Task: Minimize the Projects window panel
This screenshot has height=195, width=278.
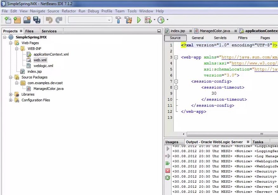Action: [159, 31]
